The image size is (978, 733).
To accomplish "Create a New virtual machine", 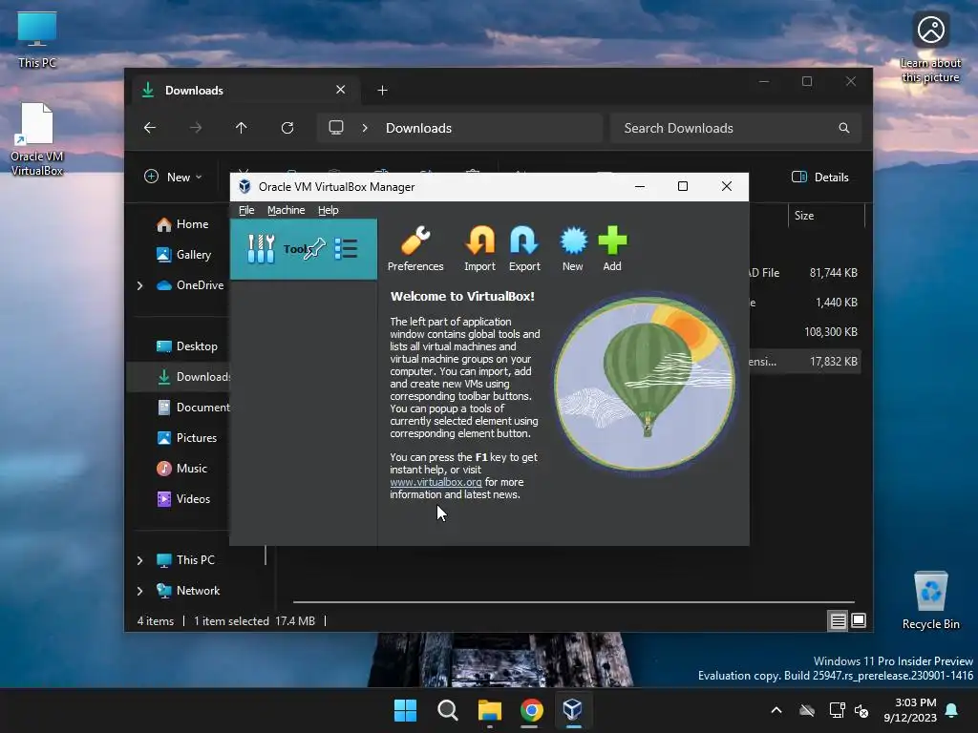I will point(573,249).
